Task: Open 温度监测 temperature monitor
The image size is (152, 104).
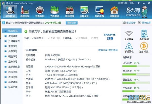Action: (25, 12)
